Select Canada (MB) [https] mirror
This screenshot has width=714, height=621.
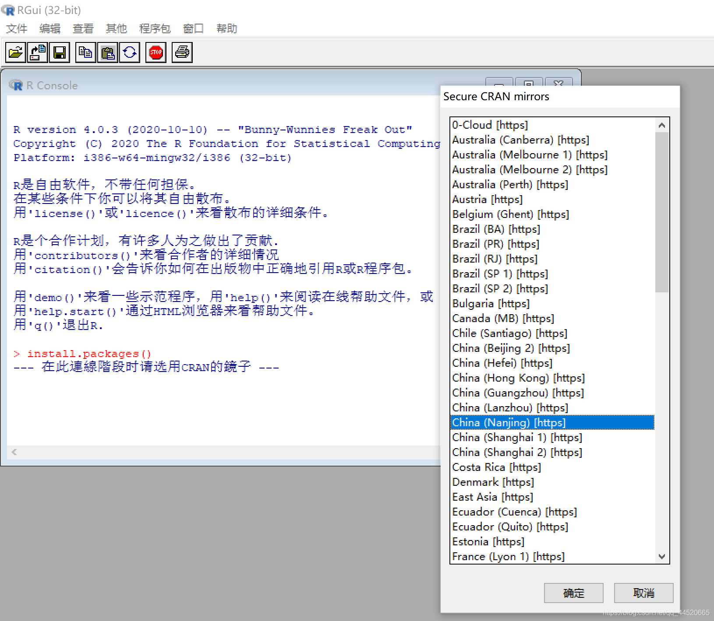[x=552, y=318]
